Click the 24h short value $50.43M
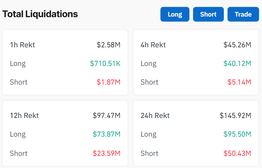The width and height of the screenshot is (262, 168). click(x=237, y=153)
